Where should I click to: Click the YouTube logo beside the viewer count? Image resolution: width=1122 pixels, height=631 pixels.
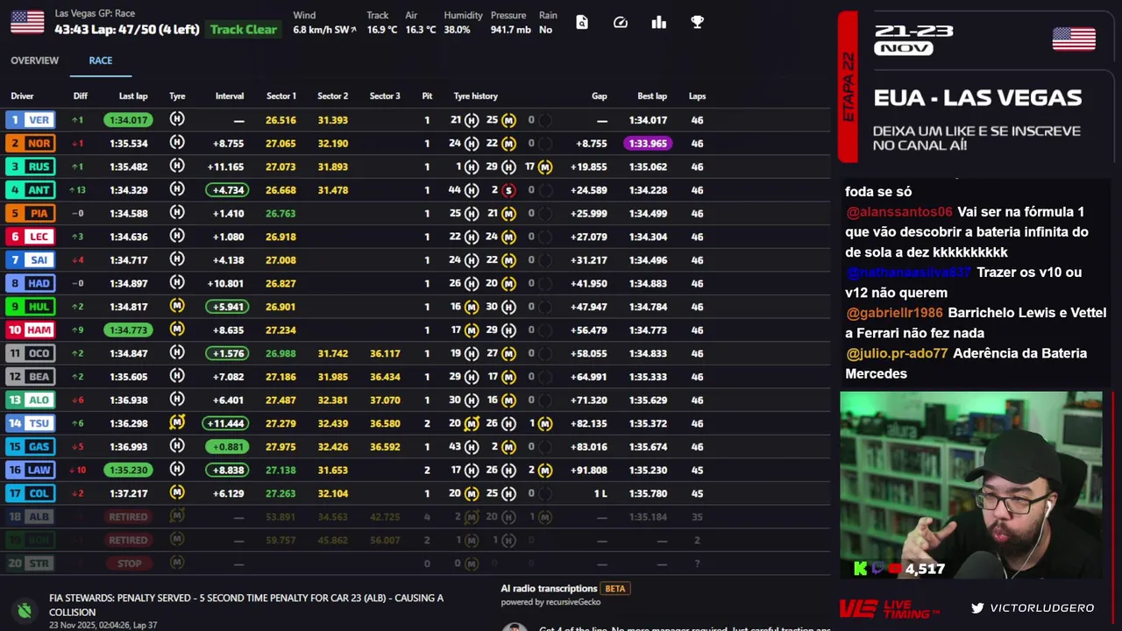pyautogui.click(x=894, y=569)
